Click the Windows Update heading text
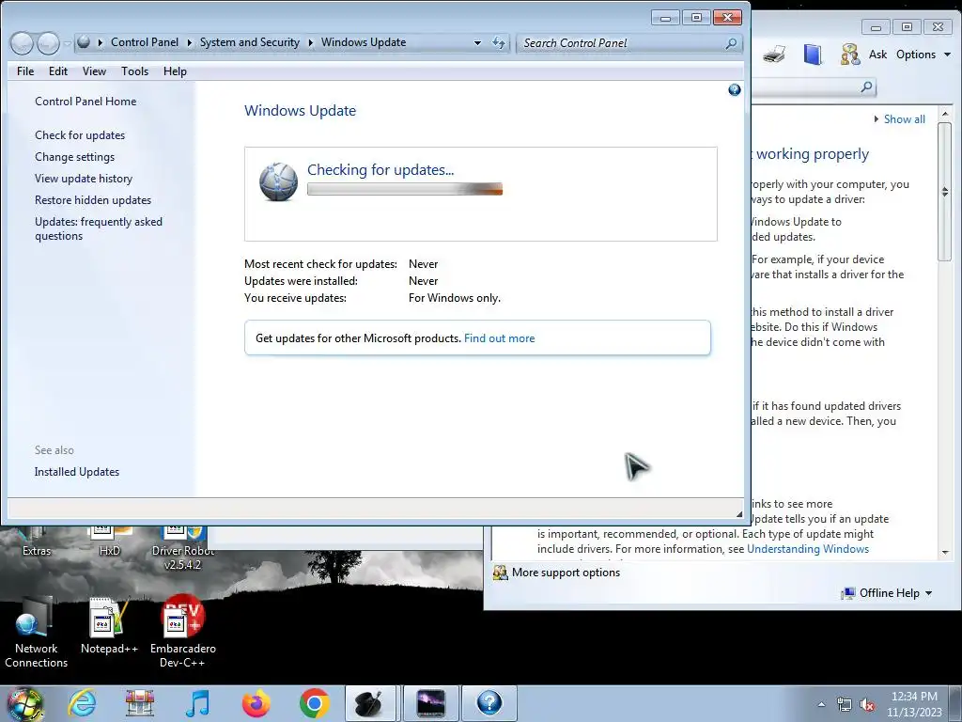 click(x=300, y=111)
